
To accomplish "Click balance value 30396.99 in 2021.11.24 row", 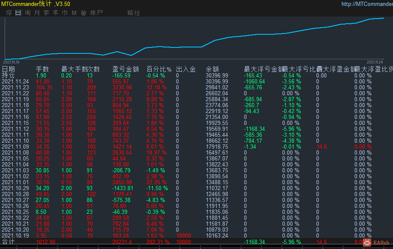I will 217,81.
